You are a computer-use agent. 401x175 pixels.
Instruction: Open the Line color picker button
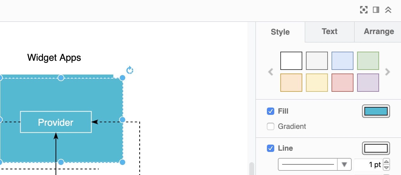click(x=376, y=148)
